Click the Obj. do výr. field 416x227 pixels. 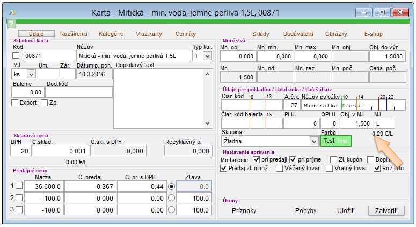point(388,56)
